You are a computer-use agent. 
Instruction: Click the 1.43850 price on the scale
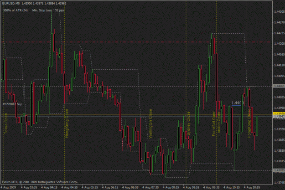click(x=280, y=150)
